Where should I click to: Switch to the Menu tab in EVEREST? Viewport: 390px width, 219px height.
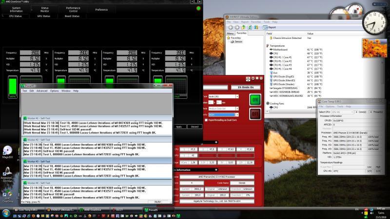[231, 34]
